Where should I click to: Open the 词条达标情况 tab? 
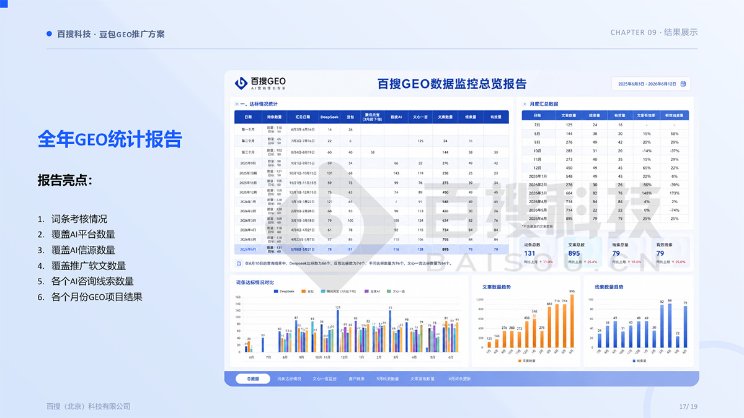pos(289,378)
